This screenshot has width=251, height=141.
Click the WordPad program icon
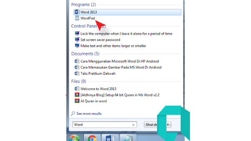(77, 18)
